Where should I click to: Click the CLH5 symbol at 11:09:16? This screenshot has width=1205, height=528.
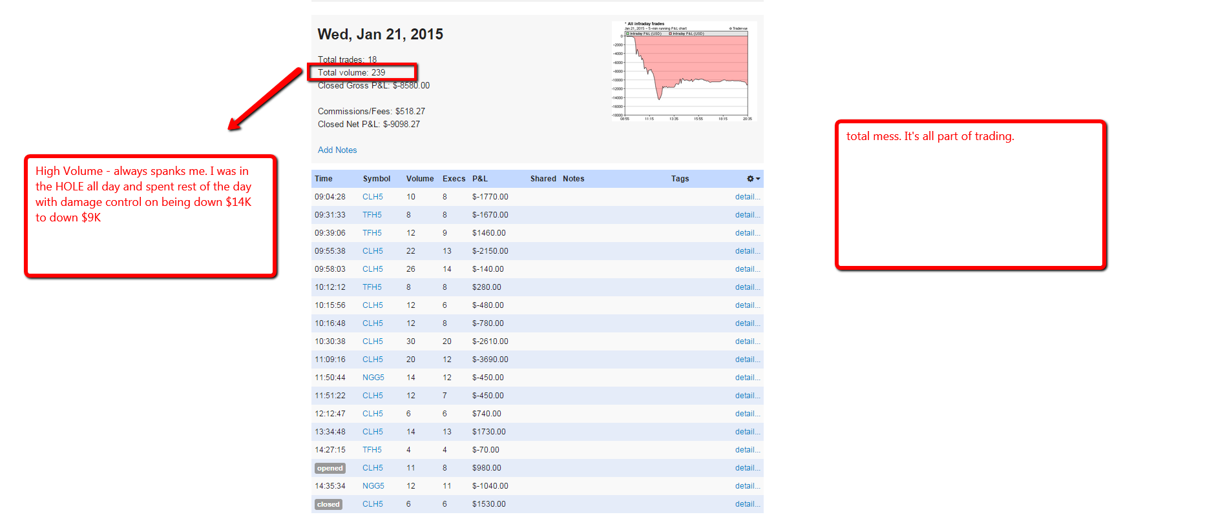(373, 360)
